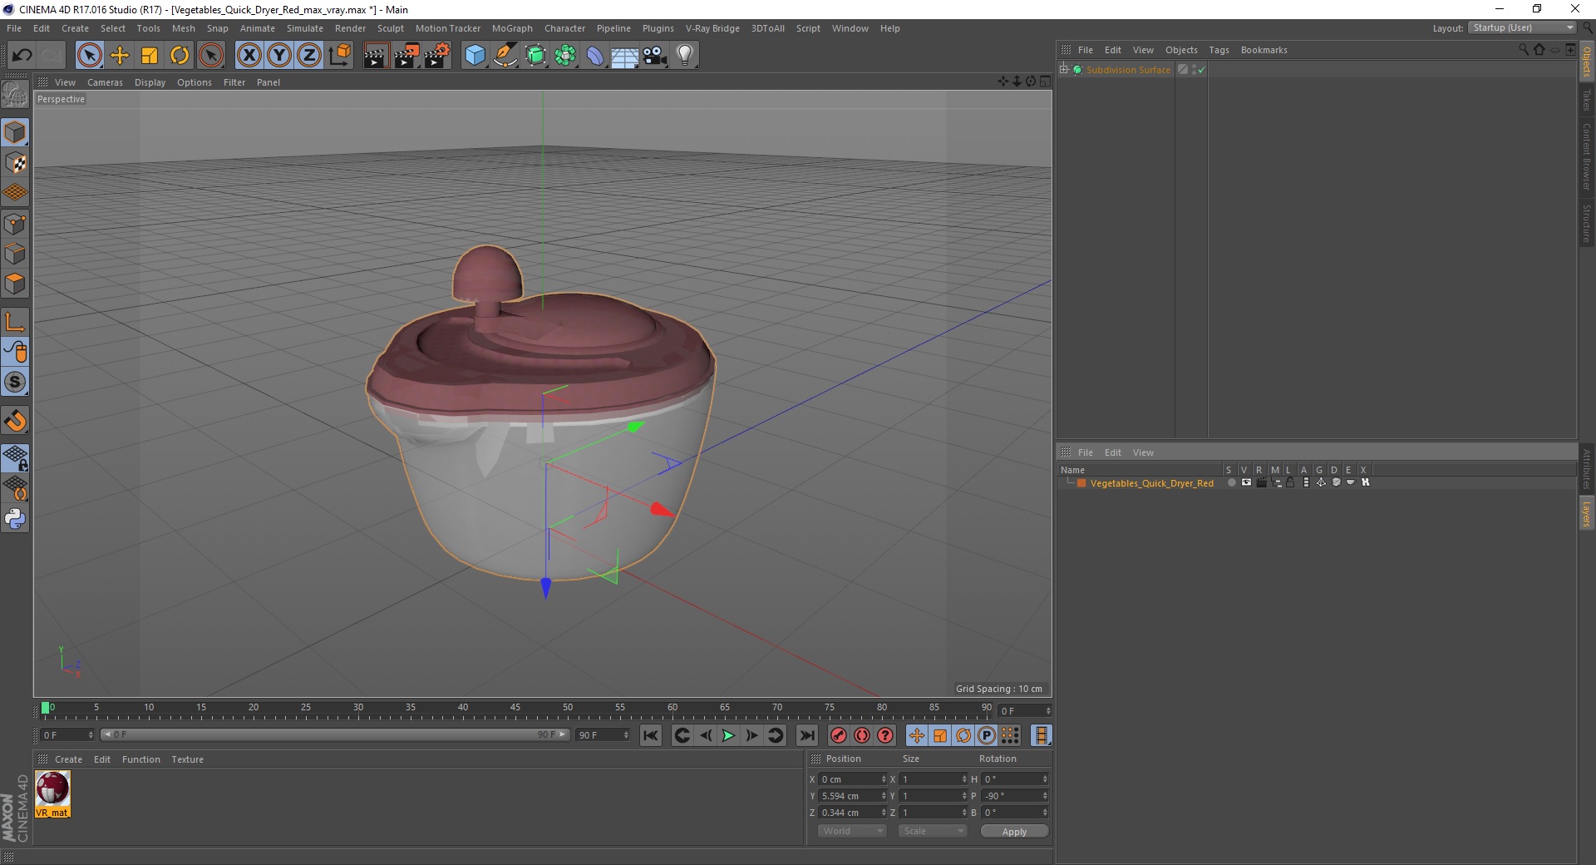The height and width of the screenshot is (865, 1596).
Task: Expand the Subdivision Surface tree item
Action: tap(1064, 70)
